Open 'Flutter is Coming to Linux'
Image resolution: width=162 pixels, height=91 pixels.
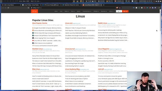[x=106, y=58]
